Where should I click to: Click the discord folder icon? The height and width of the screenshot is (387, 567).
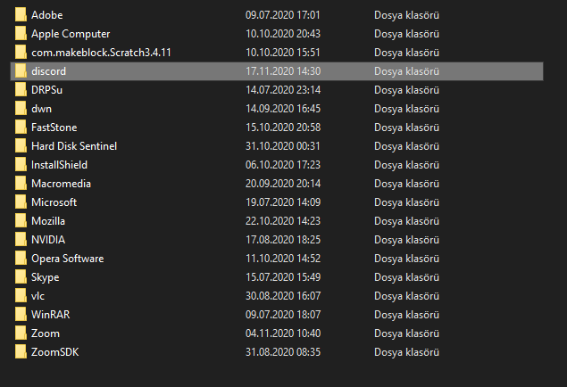click(21, 70)
